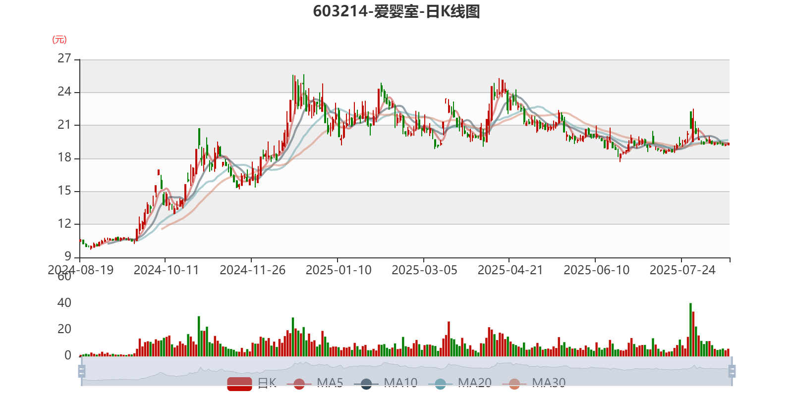Click the 12 price axis label
Screen dimensions: 793x396
pos(64,224)
